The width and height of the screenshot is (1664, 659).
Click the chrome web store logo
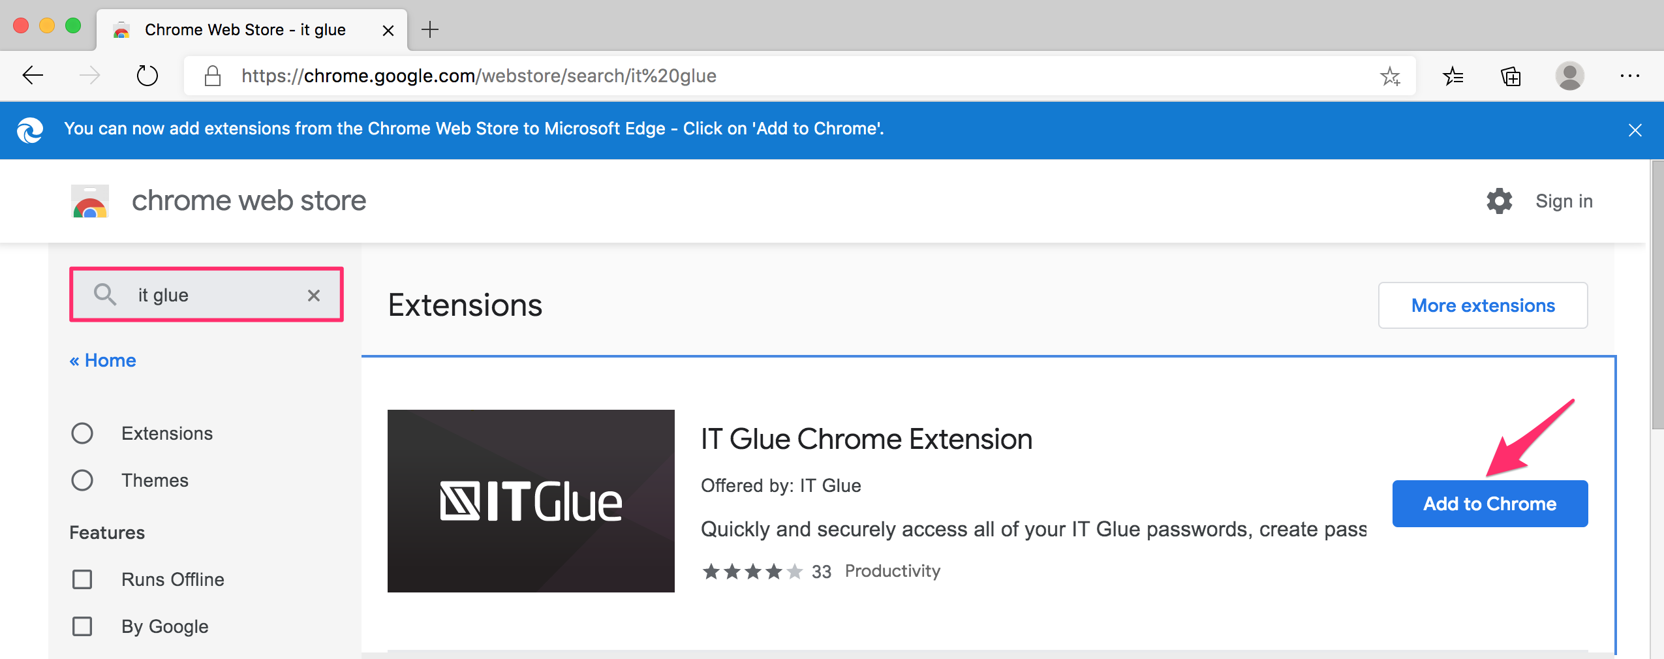tap(91, 200)
